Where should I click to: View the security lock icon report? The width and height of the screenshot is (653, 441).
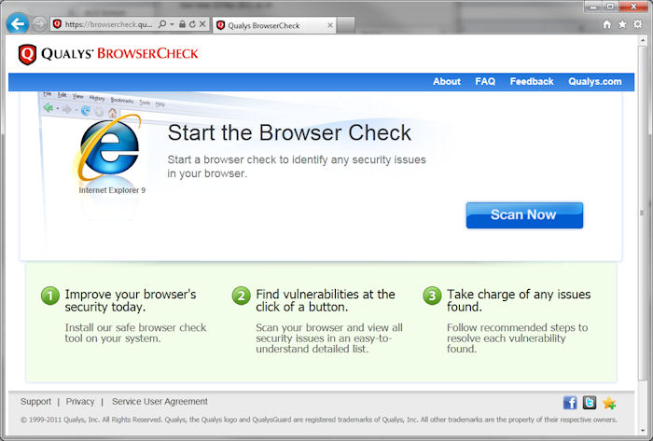point(182,24)
